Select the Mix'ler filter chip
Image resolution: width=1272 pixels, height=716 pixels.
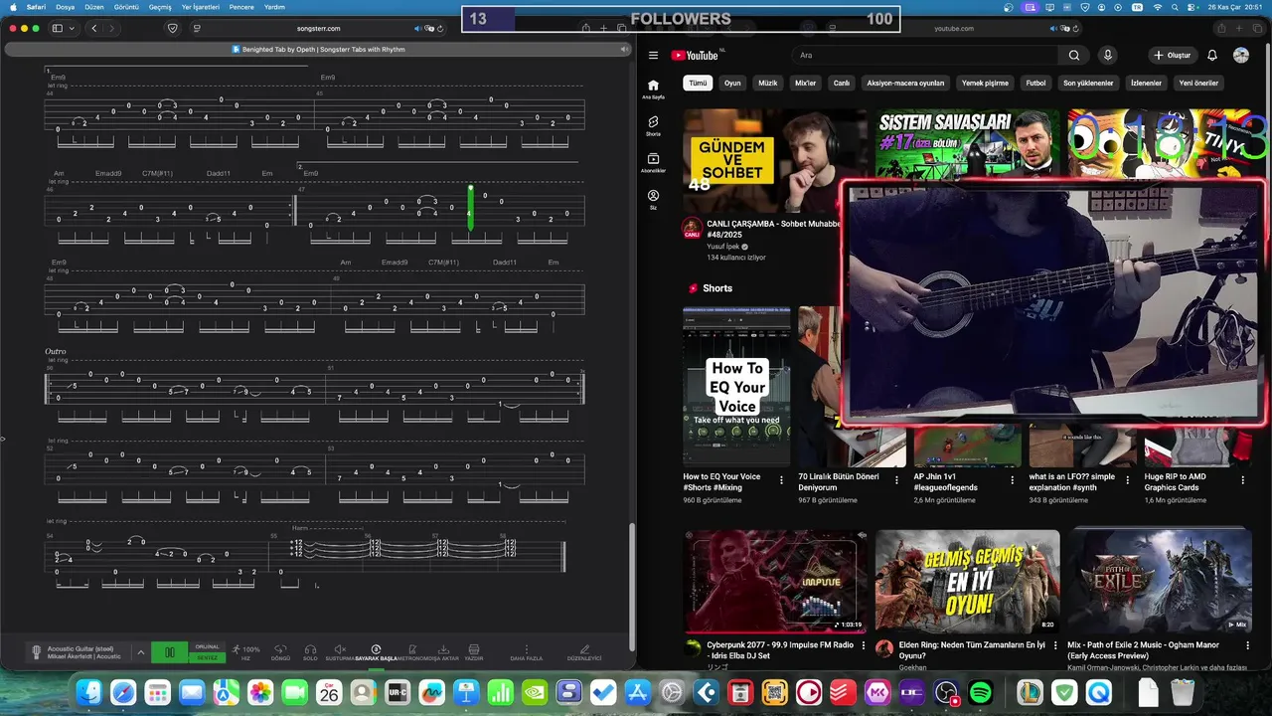(805, 84)
